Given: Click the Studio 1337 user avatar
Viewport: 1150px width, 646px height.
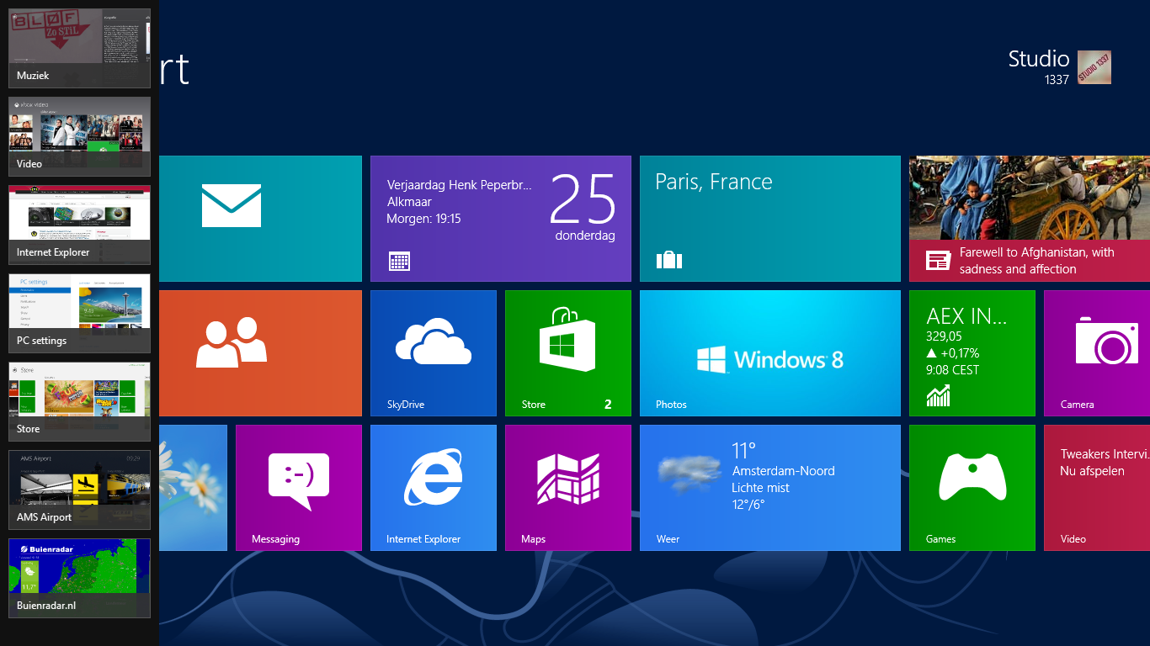Looking at the screenshot, I should coord(1094,67).
